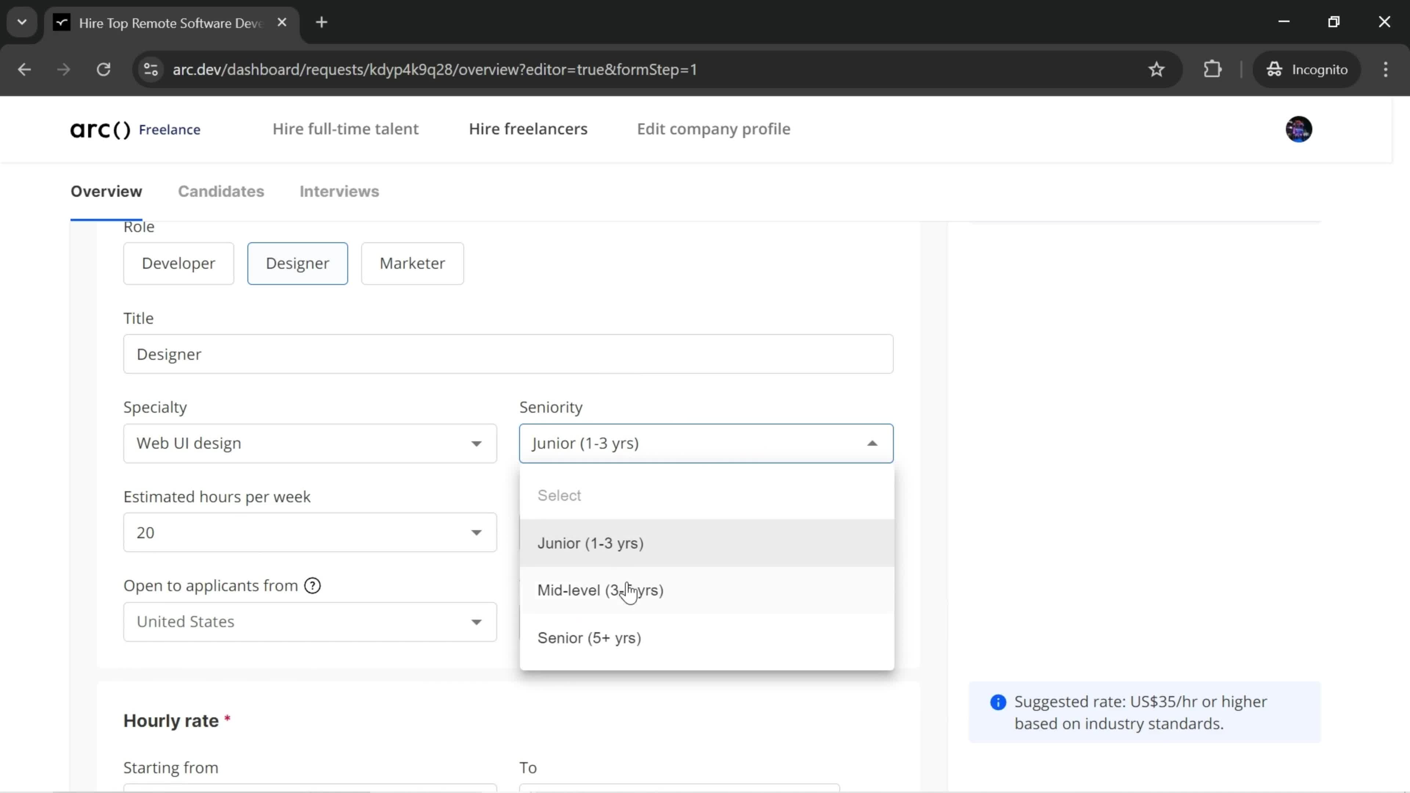Select the Developer role toggle button
The width and height of the screenshot is (1410, 793).
click(178, 263)
